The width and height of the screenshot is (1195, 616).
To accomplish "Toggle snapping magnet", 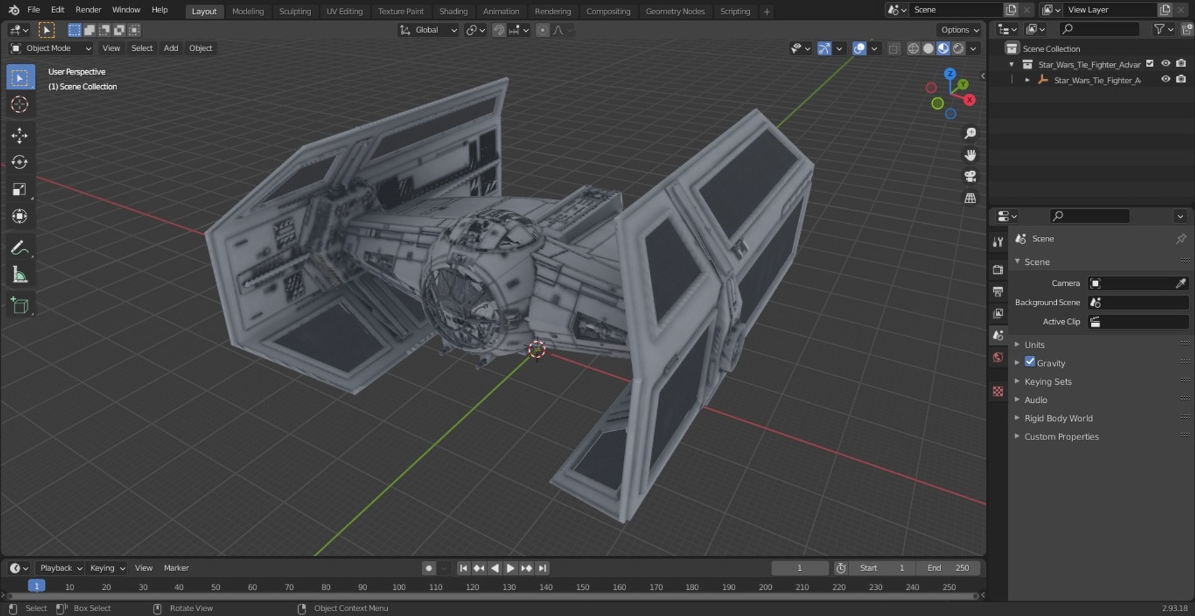I will tap(499, 30).
